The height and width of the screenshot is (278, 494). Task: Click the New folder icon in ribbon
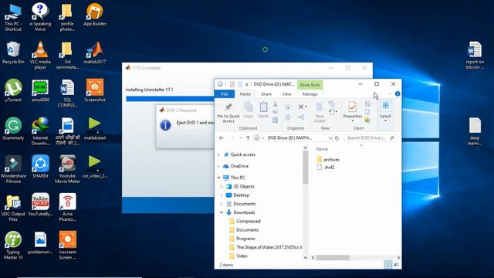[x=320, y=112]
